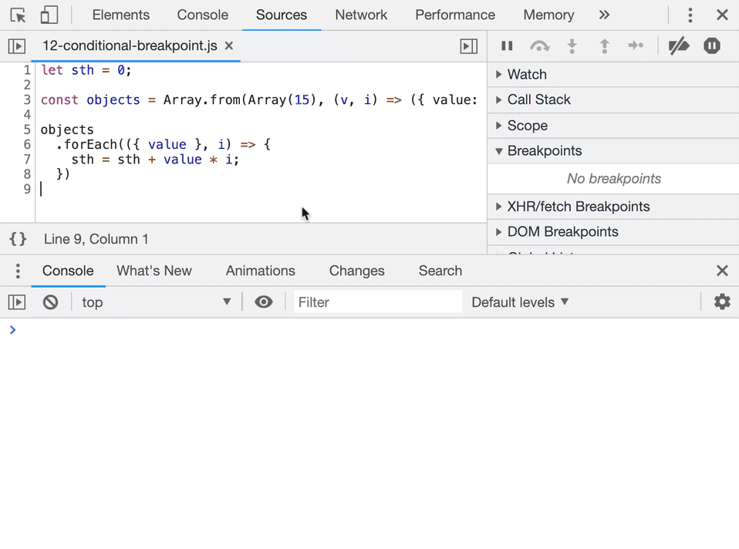Enable pause on exceptions
This screenshot has height=549, width=739.
(711, 45)
